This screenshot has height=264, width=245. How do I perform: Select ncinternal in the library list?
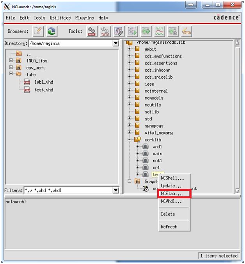point(156,91)
